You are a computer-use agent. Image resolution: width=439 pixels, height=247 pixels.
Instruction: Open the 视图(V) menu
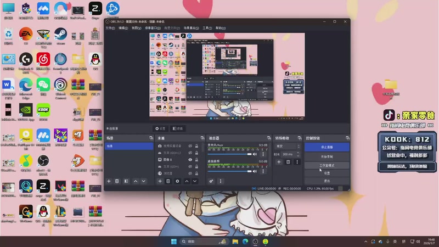point(136,28)
